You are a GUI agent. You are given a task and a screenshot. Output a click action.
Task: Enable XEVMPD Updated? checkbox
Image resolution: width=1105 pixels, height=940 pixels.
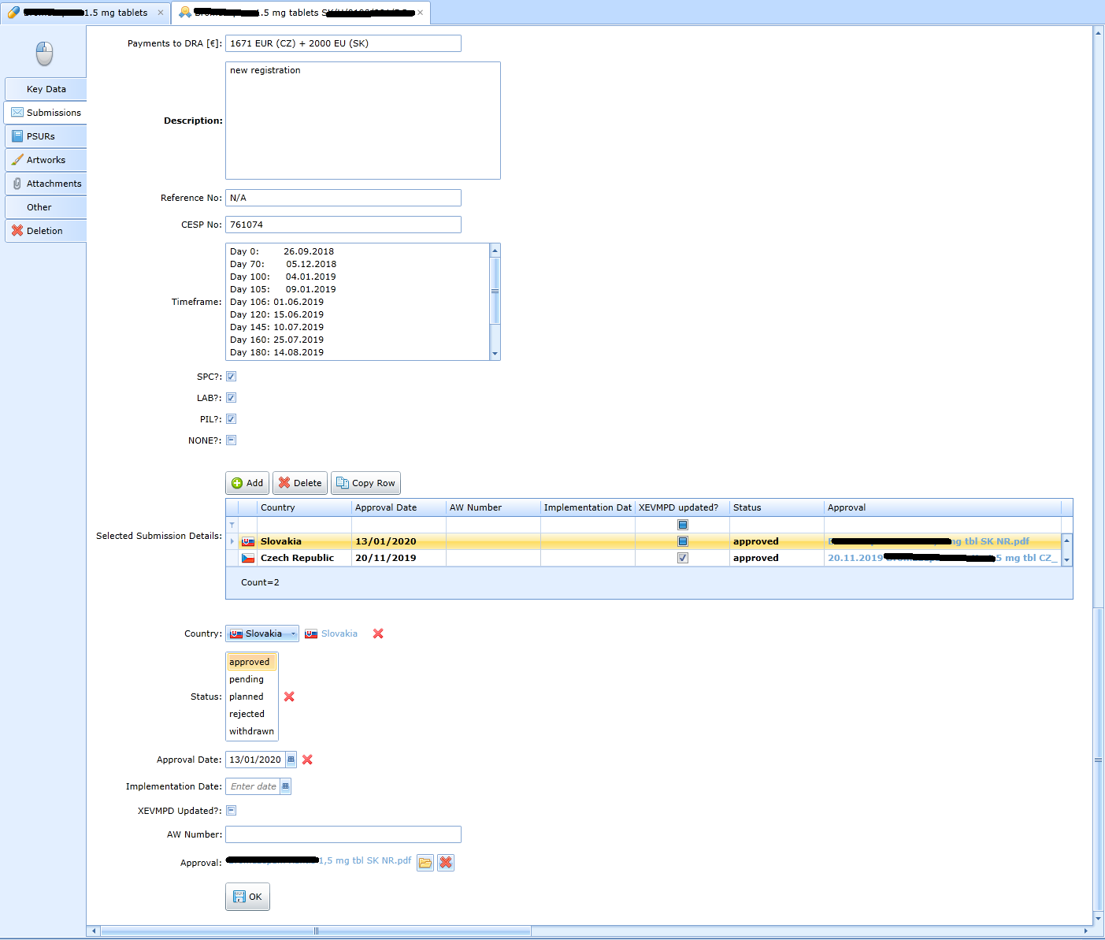point(232,811)
